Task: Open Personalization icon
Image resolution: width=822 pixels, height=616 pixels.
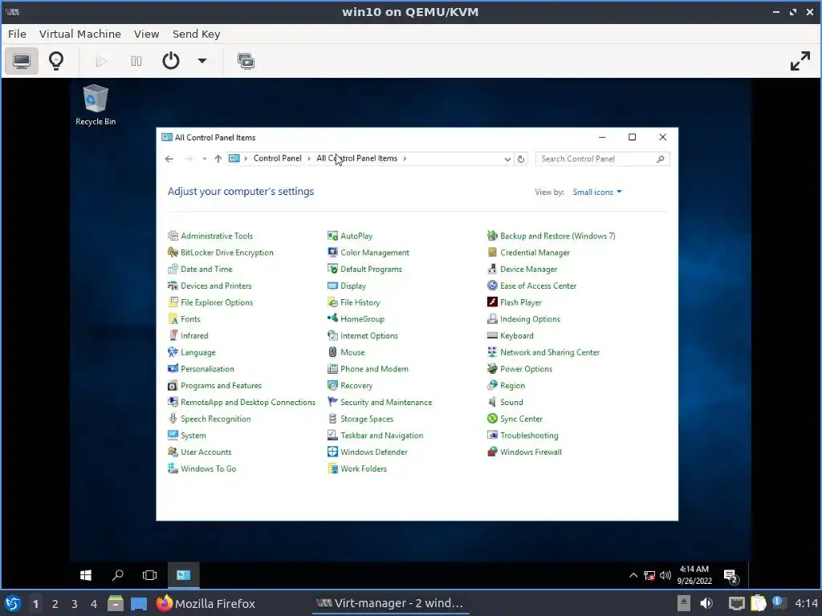Action: click(x=173, y=369)
